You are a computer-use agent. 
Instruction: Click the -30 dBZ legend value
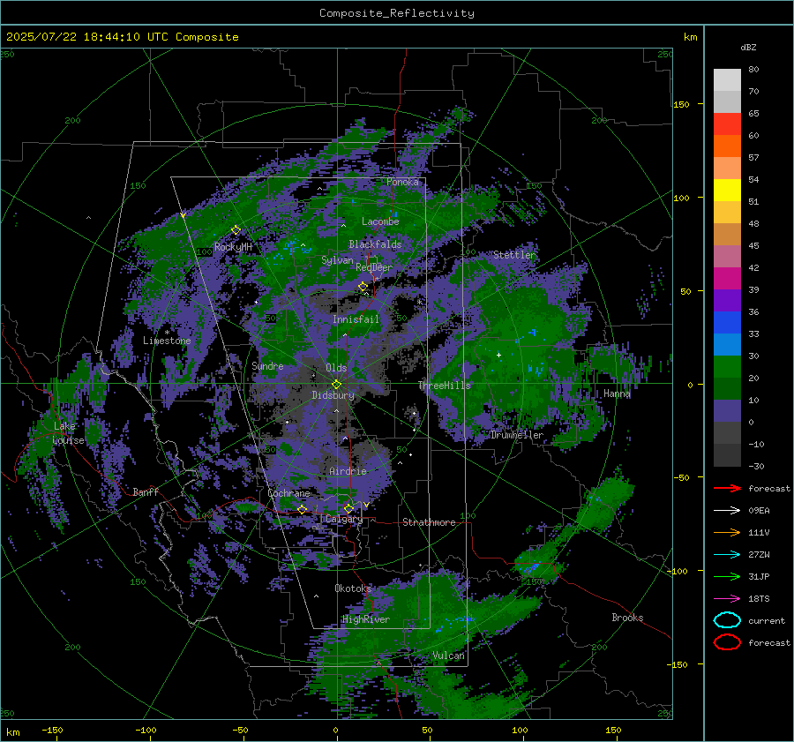pyautogui.click(x=756, y=466)
